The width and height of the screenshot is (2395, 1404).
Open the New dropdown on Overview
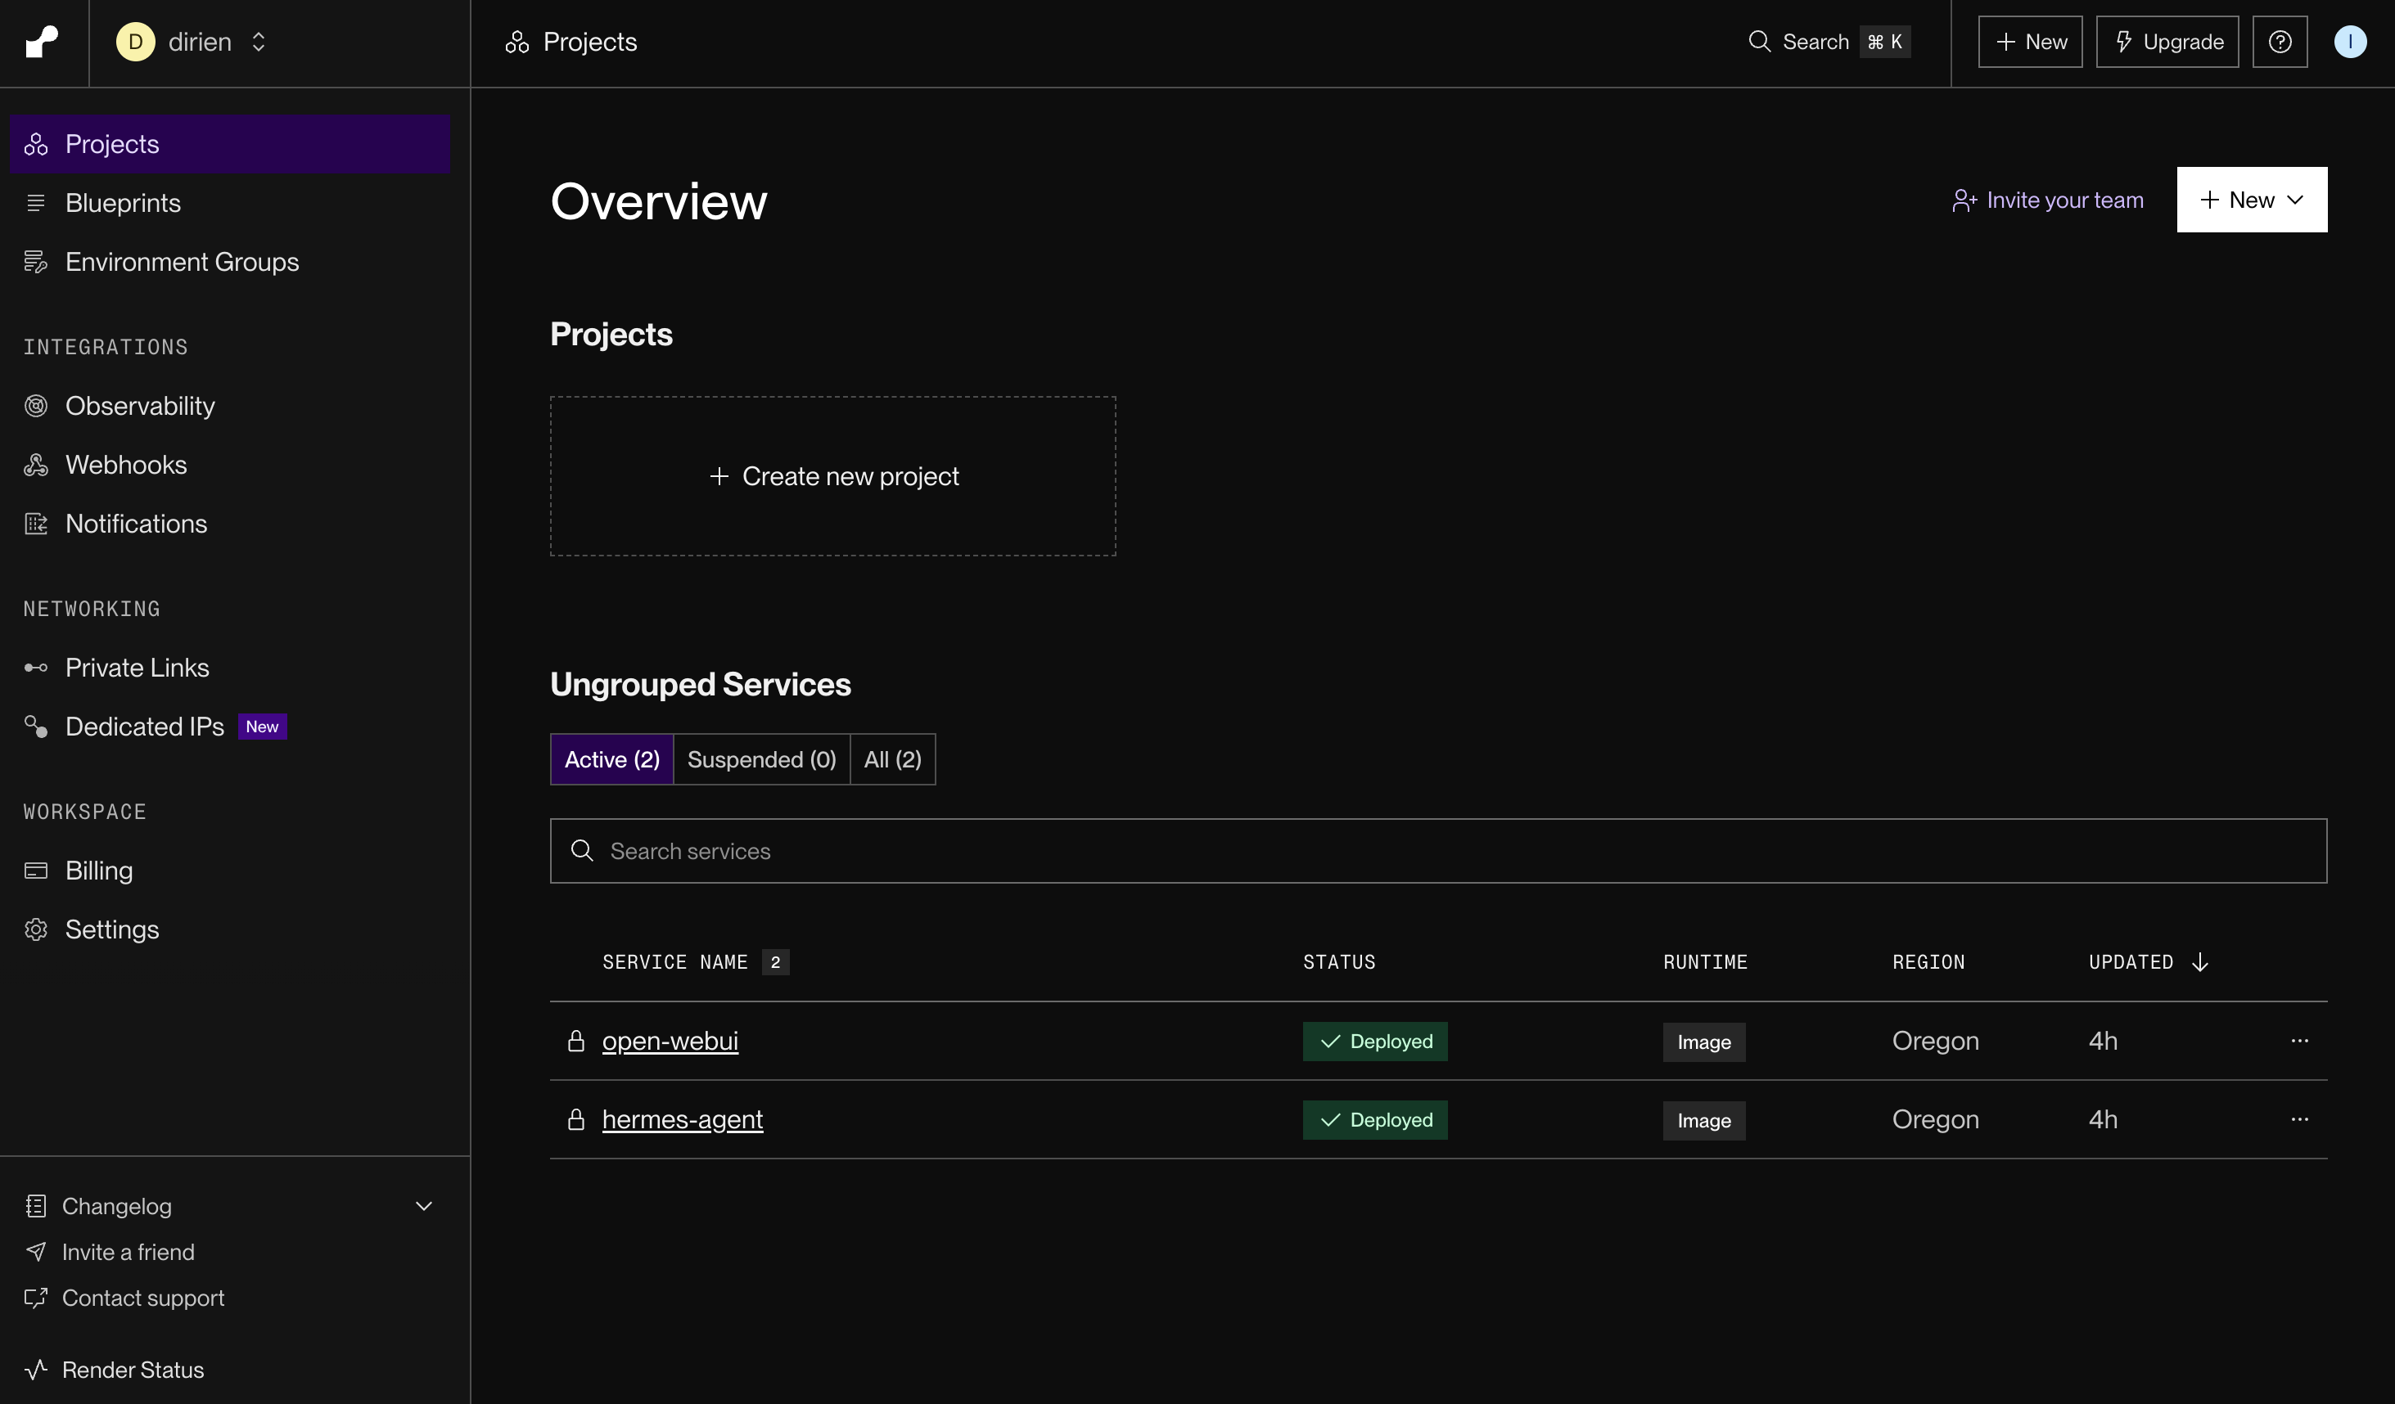point(2252,200)
